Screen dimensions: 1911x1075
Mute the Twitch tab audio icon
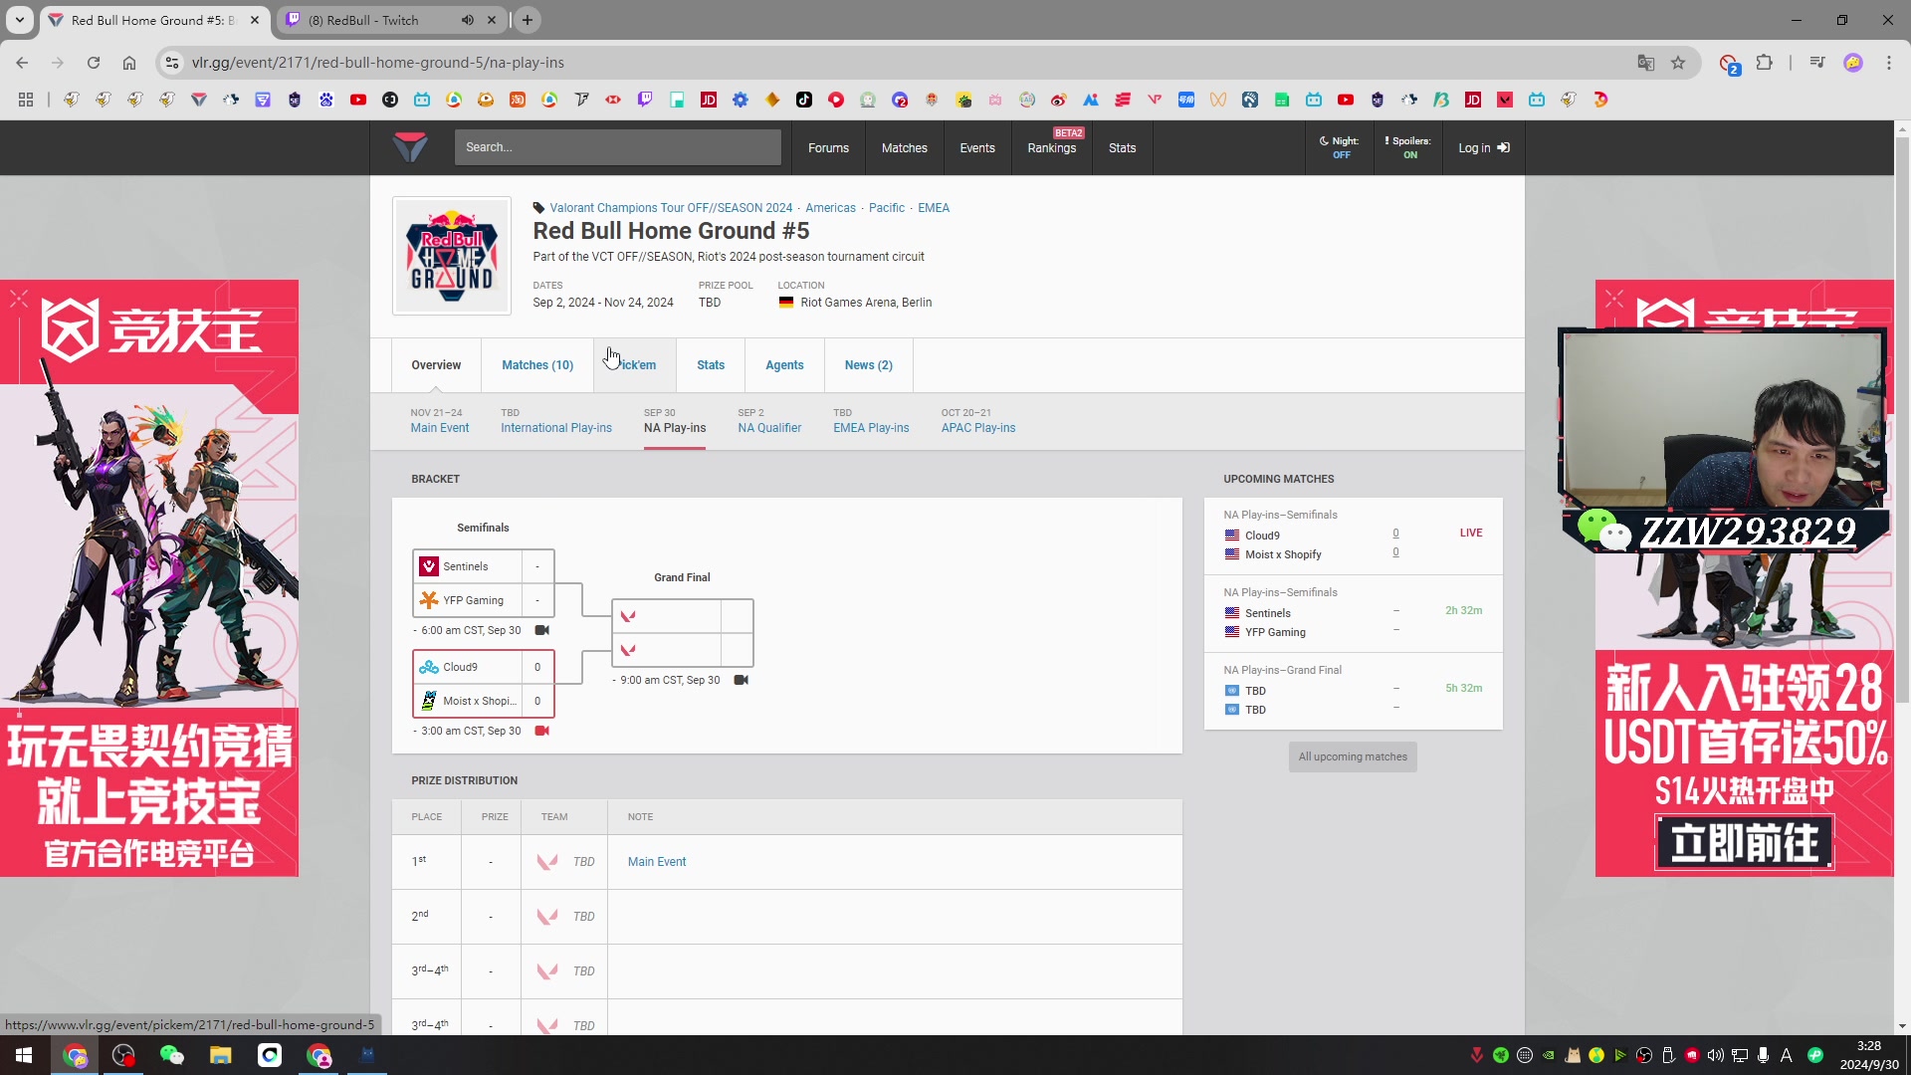(468, 20)
